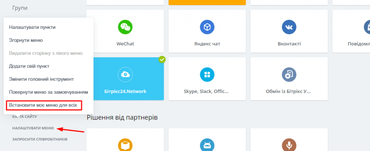The height and width of the screenshot is (151, 370).
Task: Click ЗАПРОСИТИ СПІВРОБІТНИКІВ link
Action: coord(40,139)
